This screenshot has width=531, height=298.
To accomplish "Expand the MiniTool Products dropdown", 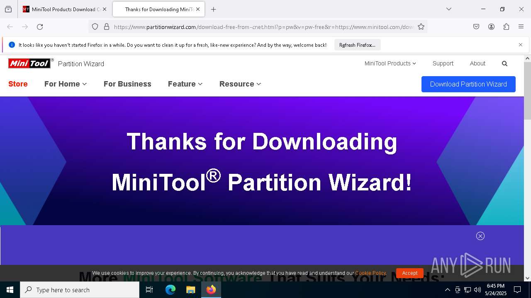I will point(390,63).
